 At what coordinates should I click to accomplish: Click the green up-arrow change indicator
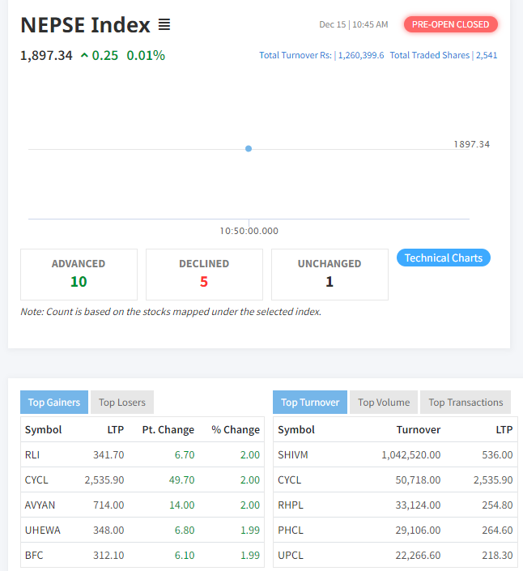[84, 56]
